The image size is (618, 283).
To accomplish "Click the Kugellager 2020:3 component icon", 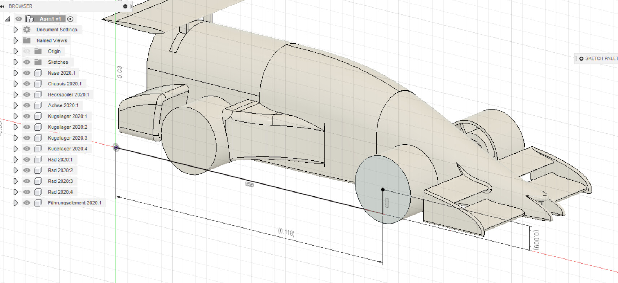I will [x=38, y=138].
